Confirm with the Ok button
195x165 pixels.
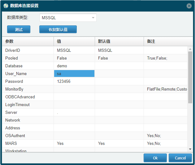pos(155,158)
